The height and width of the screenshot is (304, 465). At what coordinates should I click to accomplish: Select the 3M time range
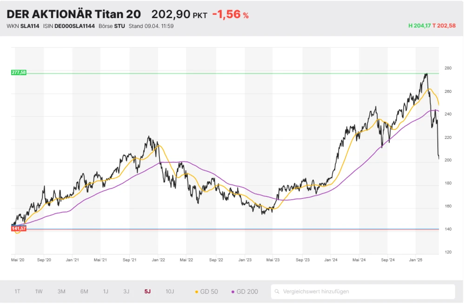pyautogui.click(x=61, y=291)
